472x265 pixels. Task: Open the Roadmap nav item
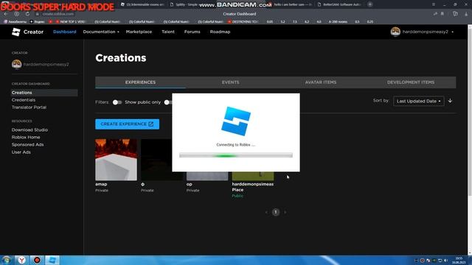(x=220, y=32)
